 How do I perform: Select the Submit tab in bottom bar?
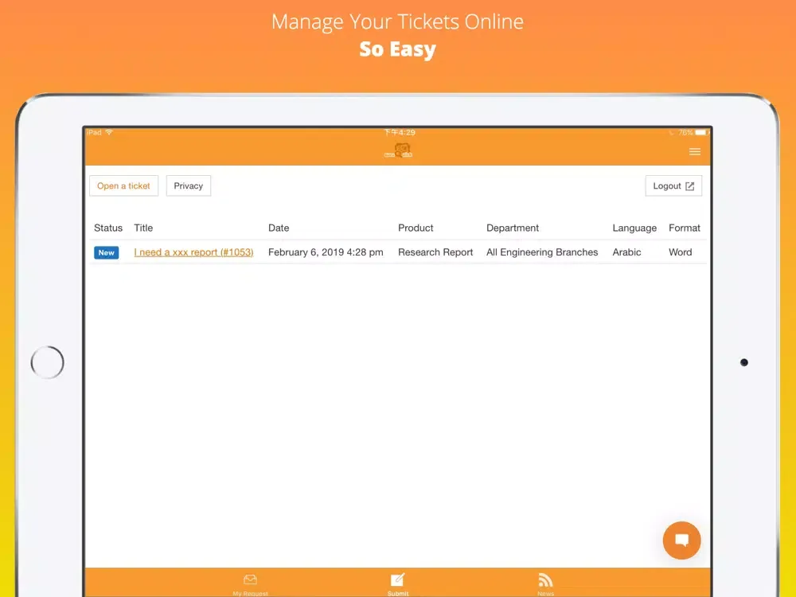pos(398,583)
